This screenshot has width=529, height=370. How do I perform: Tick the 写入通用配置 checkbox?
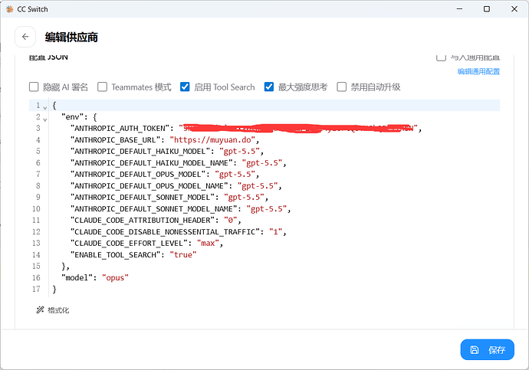pyautogui.click(x=441, y=57)
